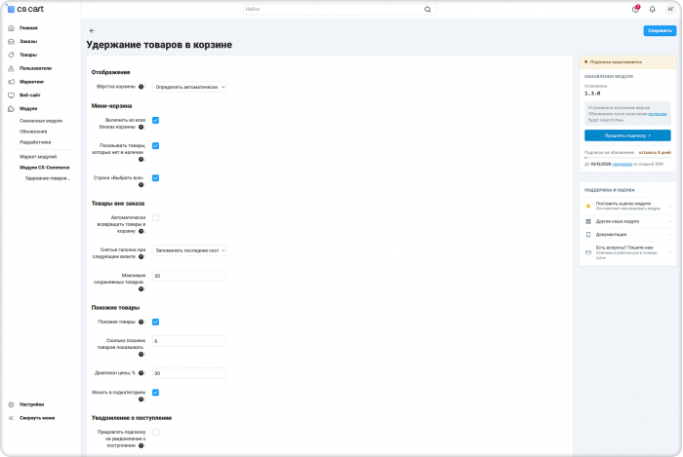Click the Сколько похожих товаров показывать field
The height and width of the screenshot is (457, 683).
(189, 341)
